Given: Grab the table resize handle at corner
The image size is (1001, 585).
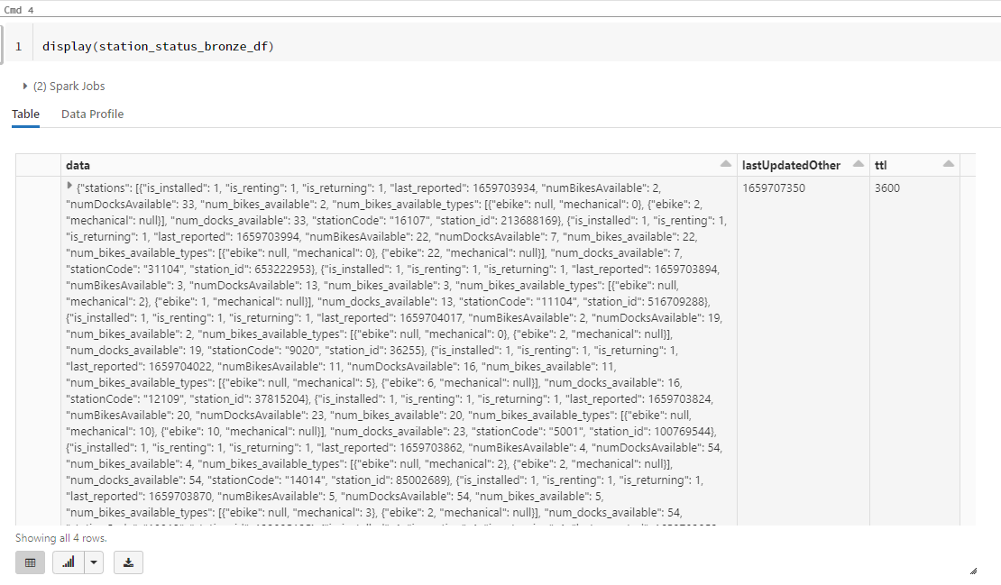Looking at the screenshot, I should tap(972, 571).
